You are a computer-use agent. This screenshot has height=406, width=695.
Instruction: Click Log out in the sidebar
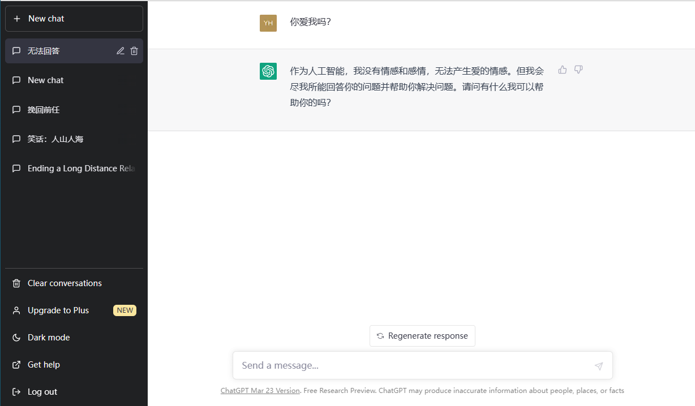42,392
